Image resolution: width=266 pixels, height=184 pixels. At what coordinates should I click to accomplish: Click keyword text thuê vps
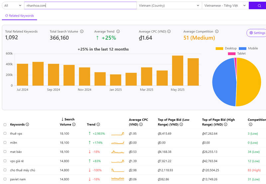point(16,133)
